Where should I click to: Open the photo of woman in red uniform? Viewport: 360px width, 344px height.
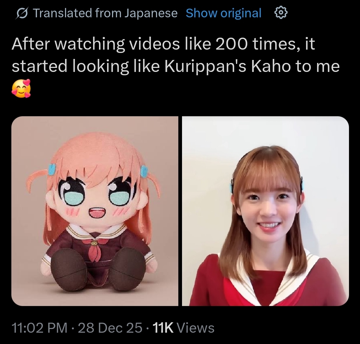point(265,211)
